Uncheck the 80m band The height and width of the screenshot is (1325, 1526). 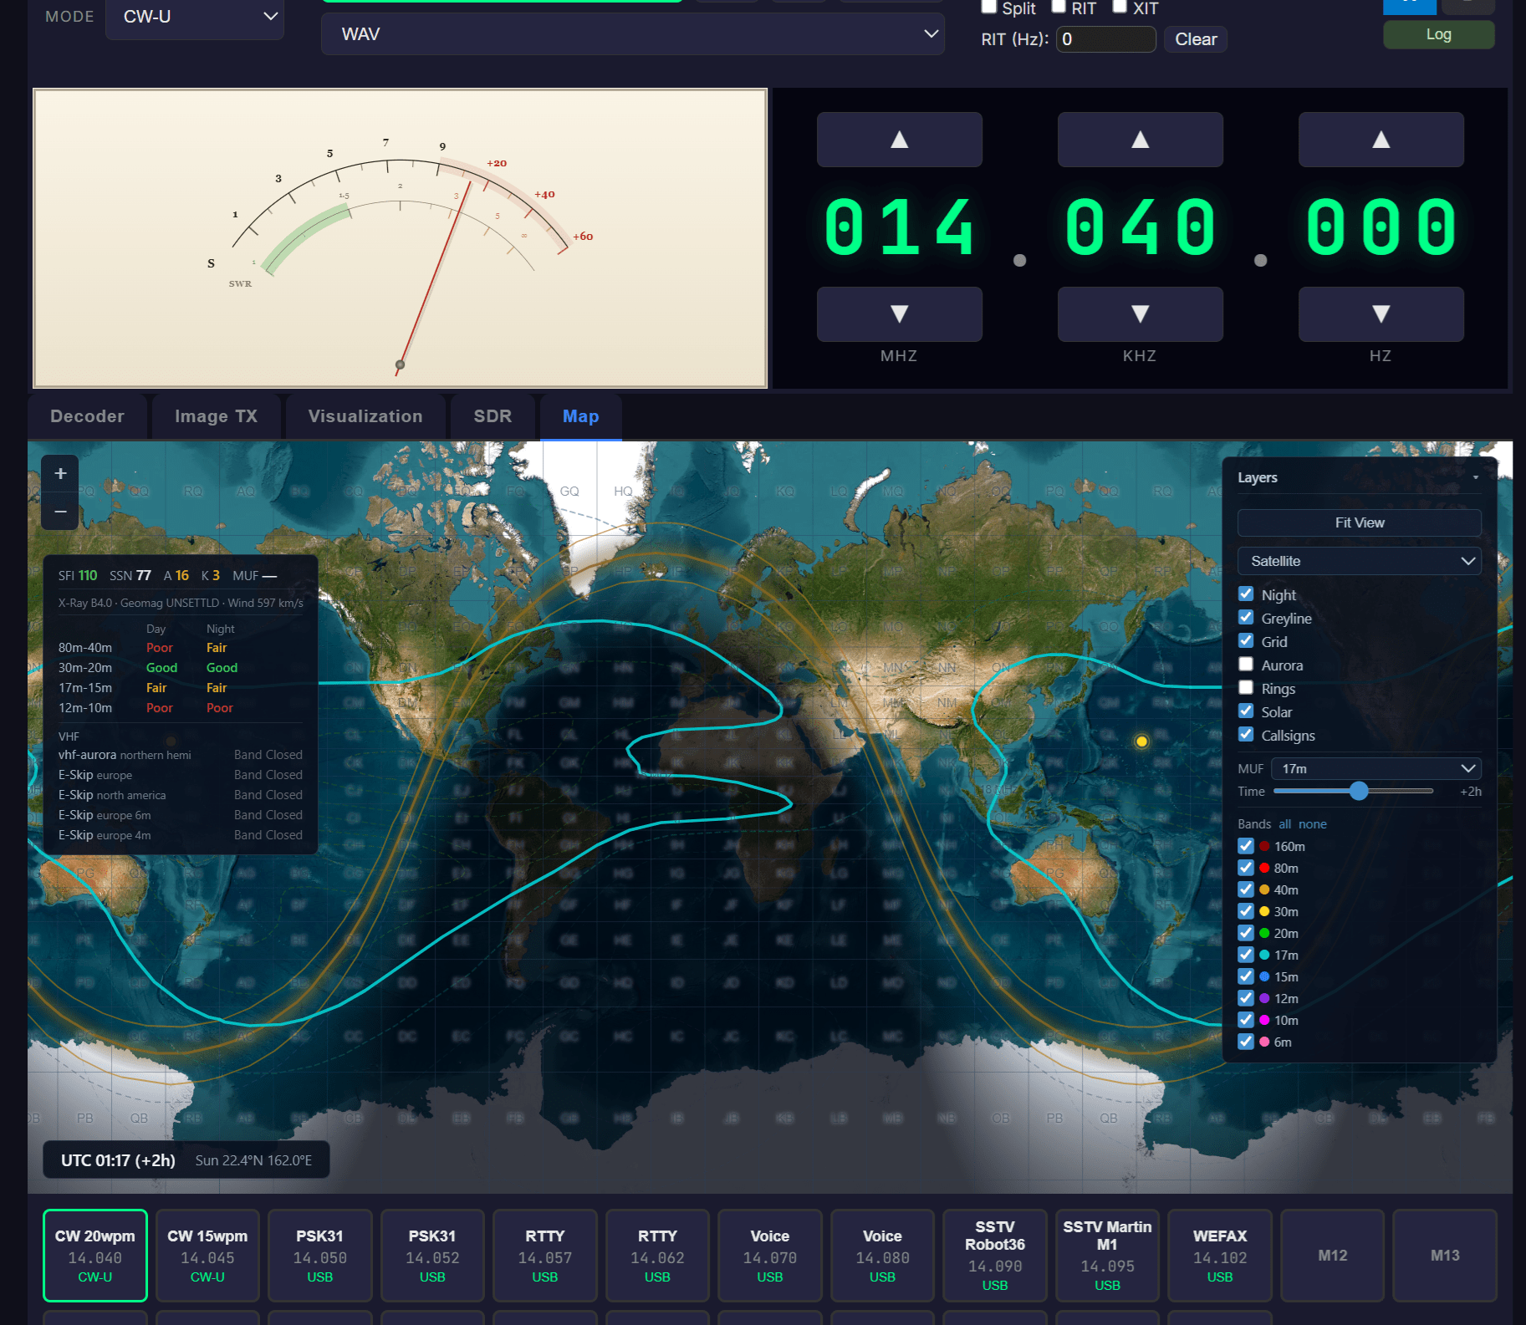pyautogui.click(x=1246, y=867)
